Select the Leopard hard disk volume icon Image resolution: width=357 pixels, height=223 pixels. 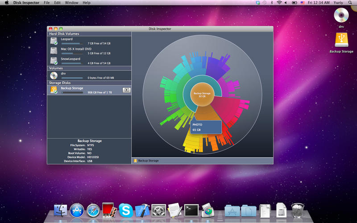(x=54, y=41)
